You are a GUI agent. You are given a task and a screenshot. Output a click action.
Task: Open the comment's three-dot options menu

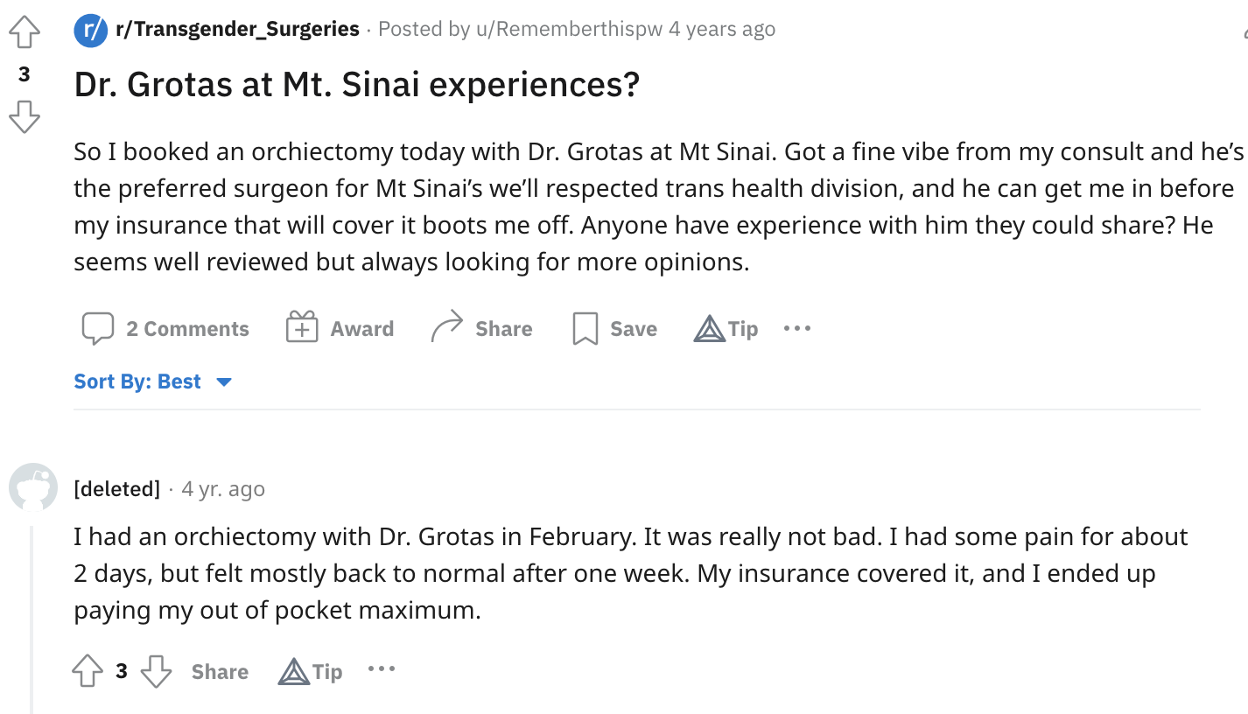point(382,670)
